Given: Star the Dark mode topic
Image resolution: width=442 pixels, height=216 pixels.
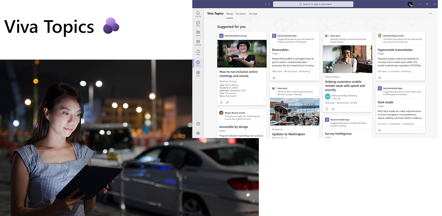Looking at the screenshot, I should click(x=379, y=130).
